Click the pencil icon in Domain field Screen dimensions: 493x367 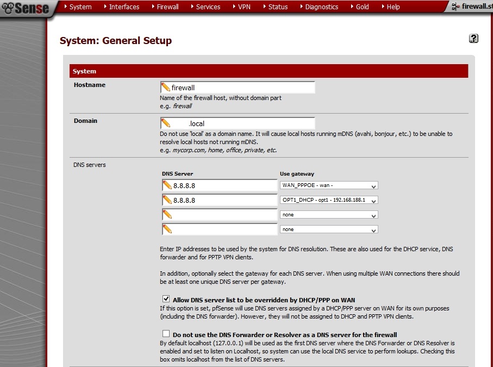[x=166, y=123]
